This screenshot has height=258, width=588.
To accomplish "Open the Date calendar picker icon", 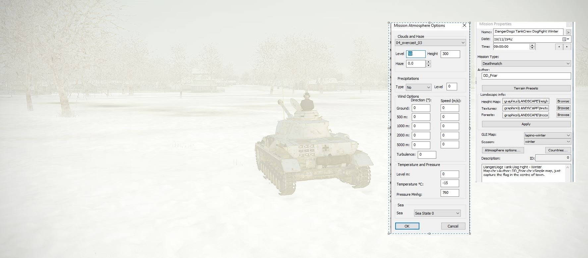I will point(564,39).
